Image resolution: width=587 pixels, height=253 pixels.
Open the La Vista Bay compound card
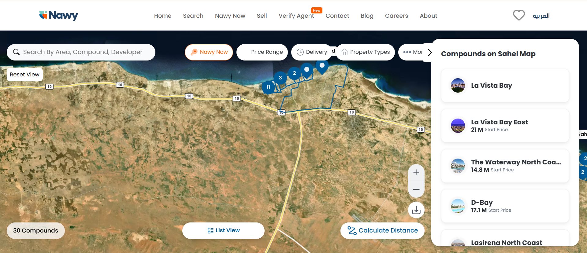(505, 86)
